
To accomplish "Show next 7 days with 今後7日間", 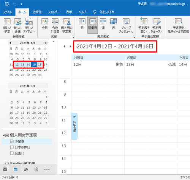I will (x=55, y=26).
